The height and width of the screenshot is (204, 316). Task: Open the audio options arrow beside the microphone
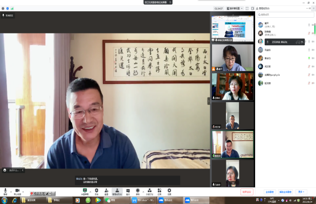(x=11, y=192)
